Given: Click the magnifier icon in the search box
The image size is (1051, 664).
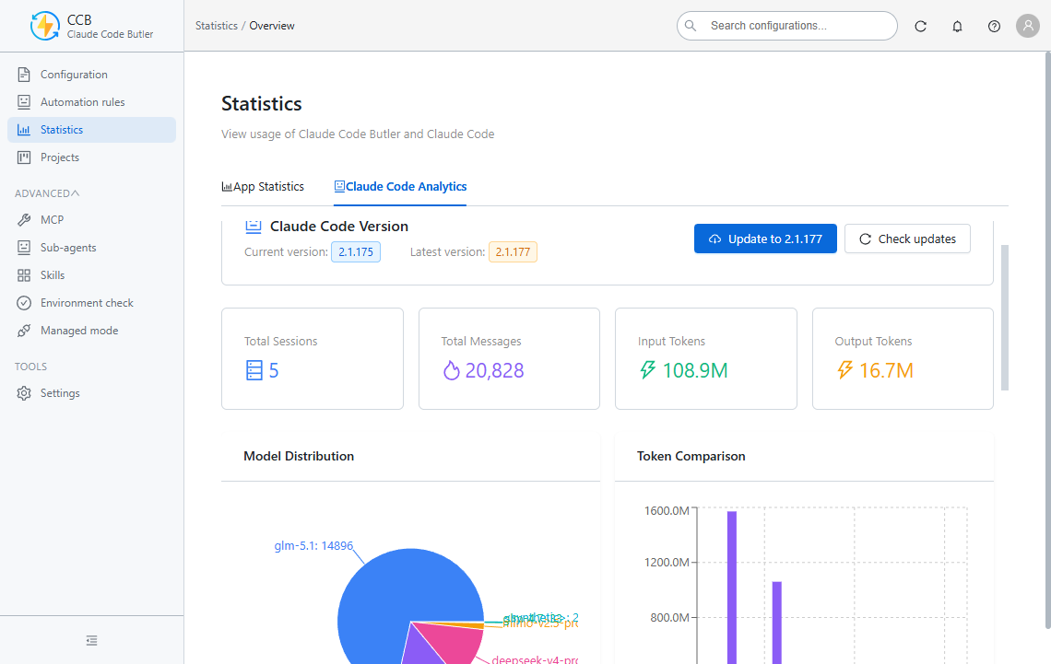Looking at the screenshot, I should click(691, 26).
